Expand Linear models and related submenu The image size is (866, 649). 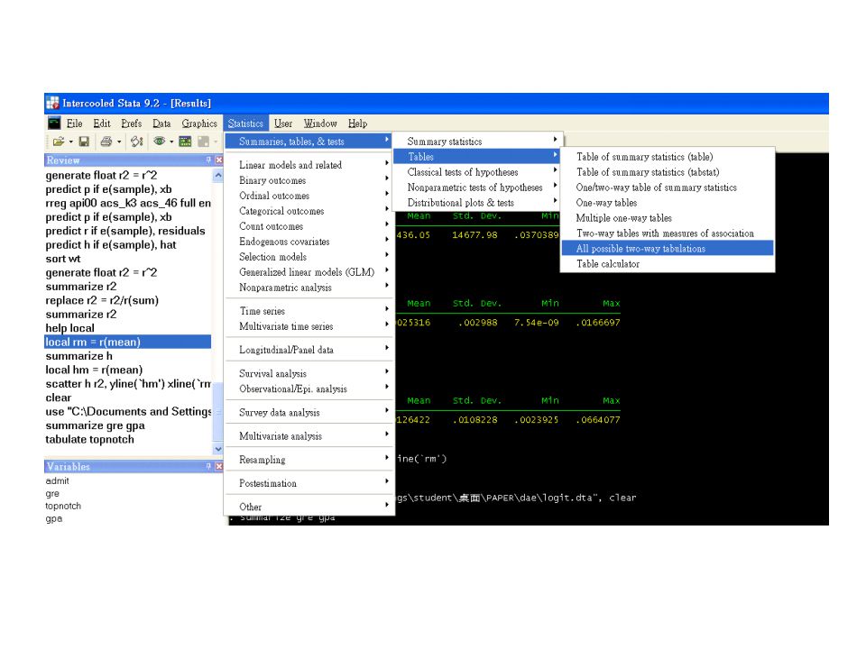[309, 165]
